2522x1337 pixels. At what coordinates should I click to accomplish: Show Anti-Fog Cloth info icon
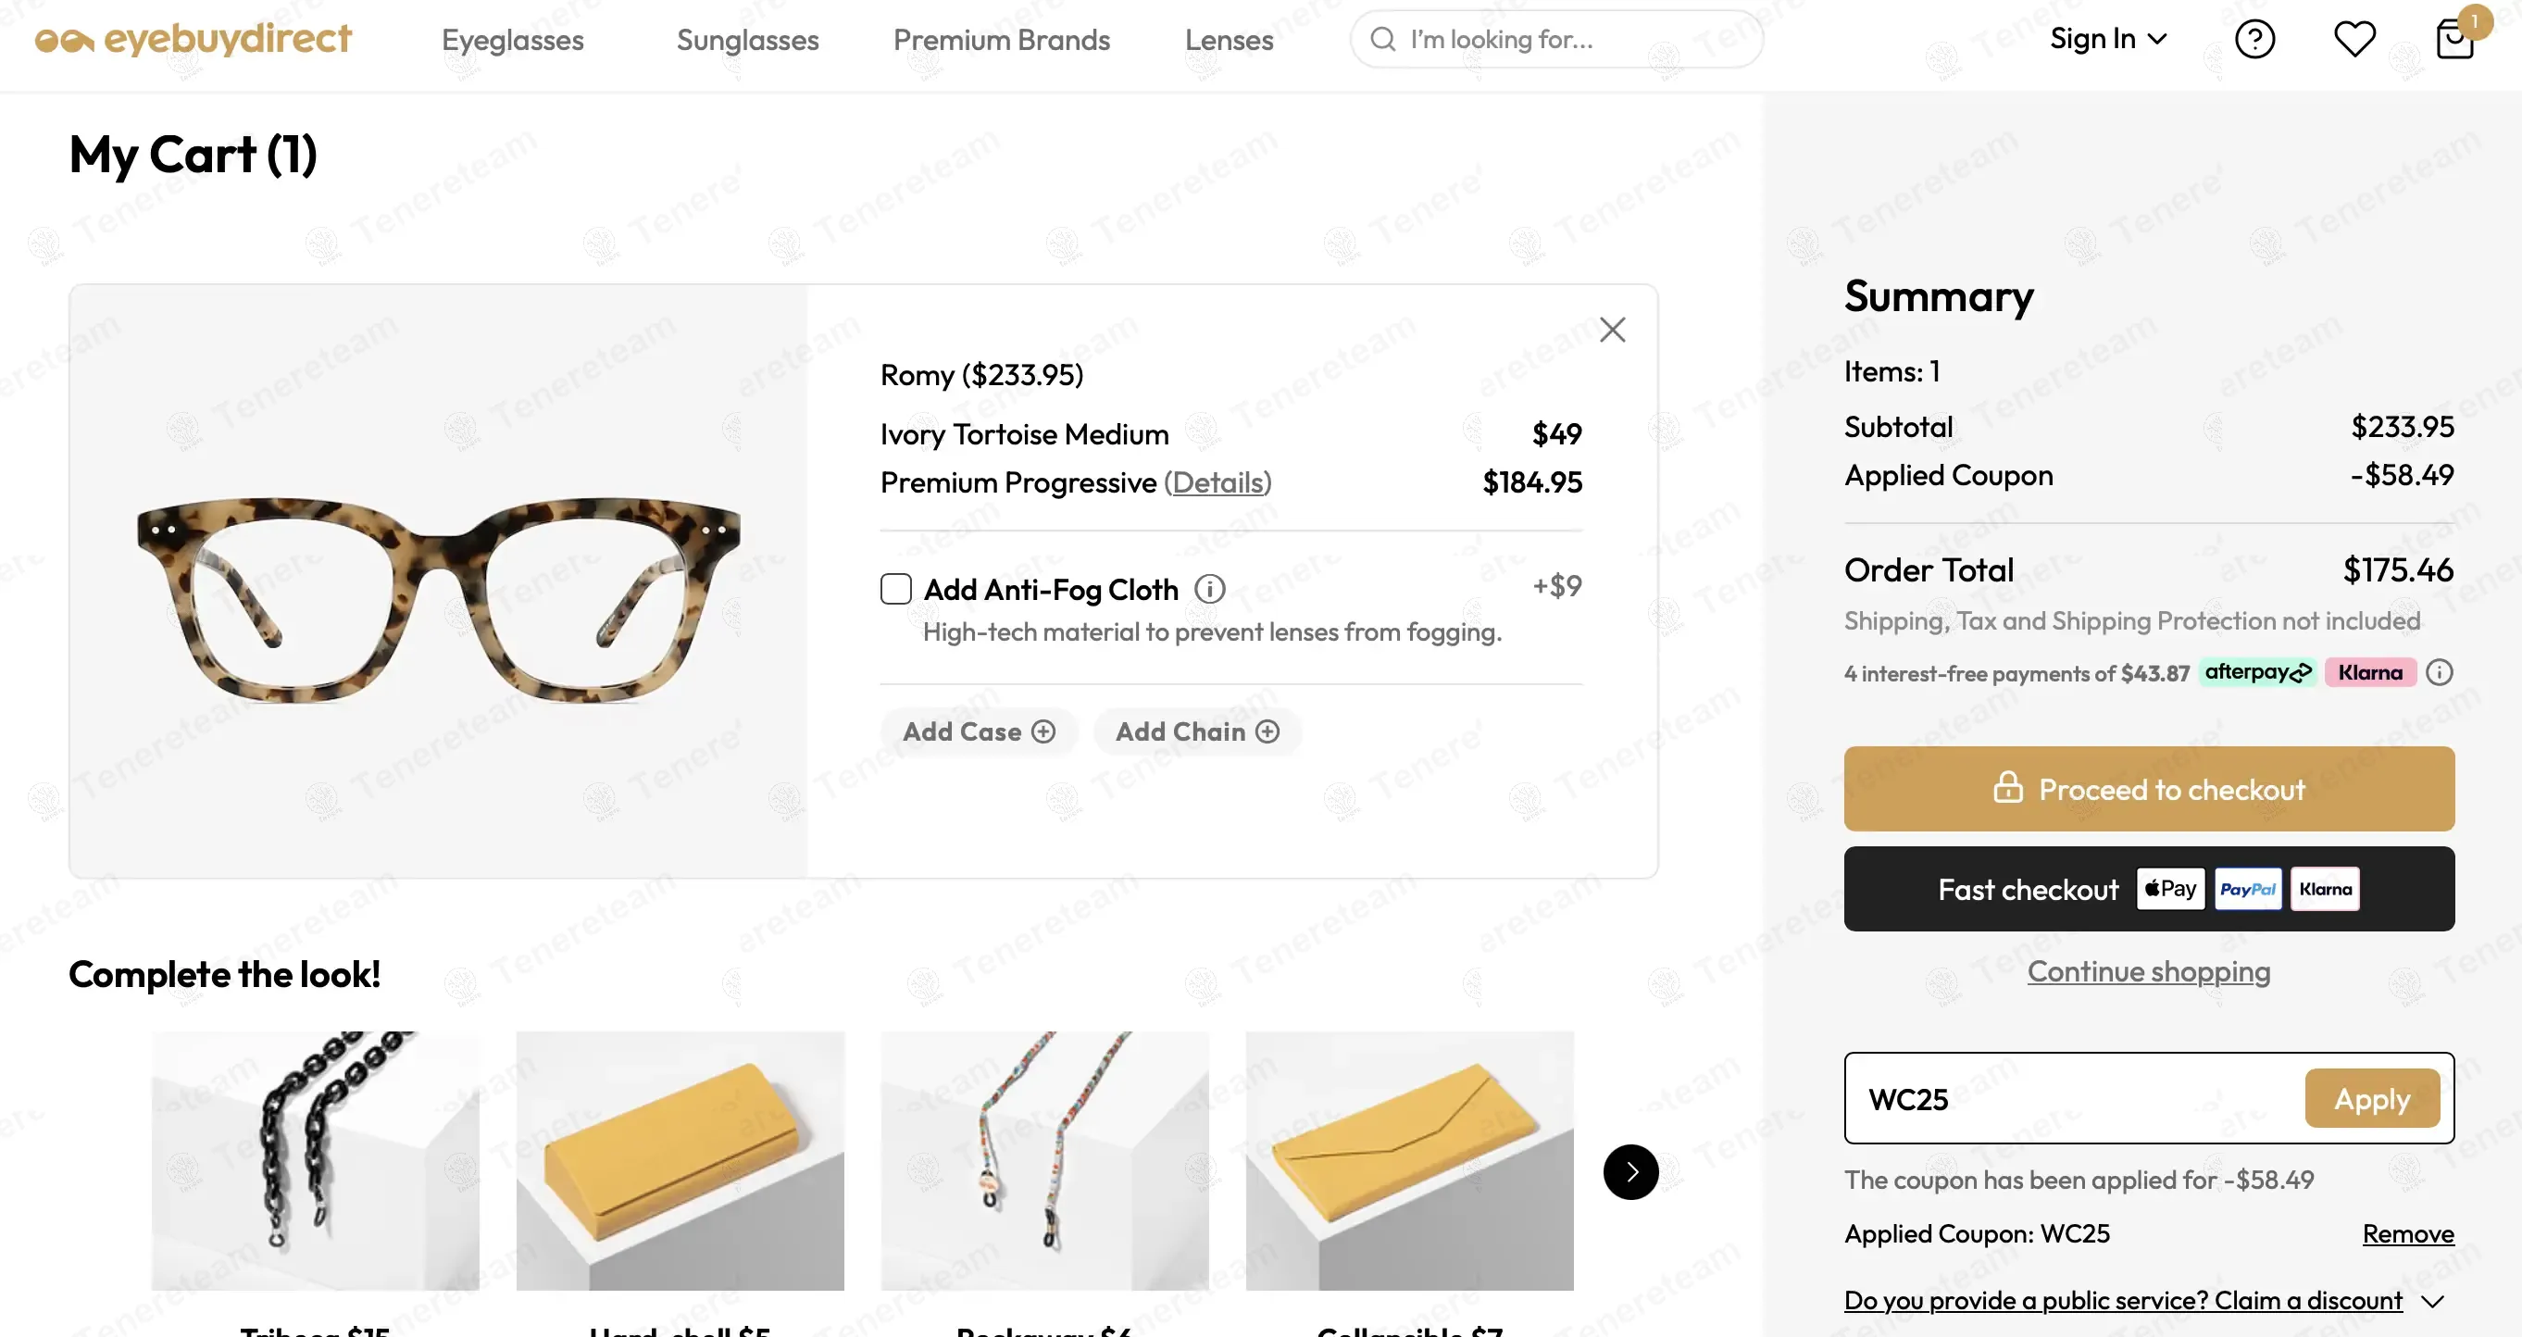(1209, 589)
